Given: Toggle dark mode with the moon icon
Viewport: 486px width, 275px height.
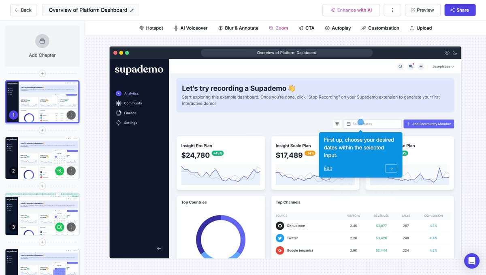Looking at the screenshot, I should (454, 53).
